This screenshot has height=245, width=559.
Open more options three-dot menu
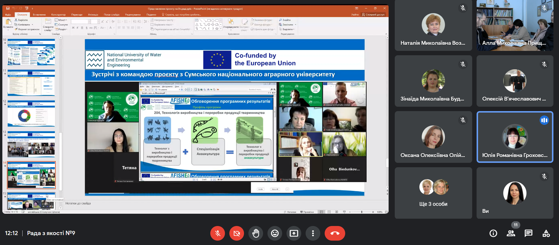313,233
